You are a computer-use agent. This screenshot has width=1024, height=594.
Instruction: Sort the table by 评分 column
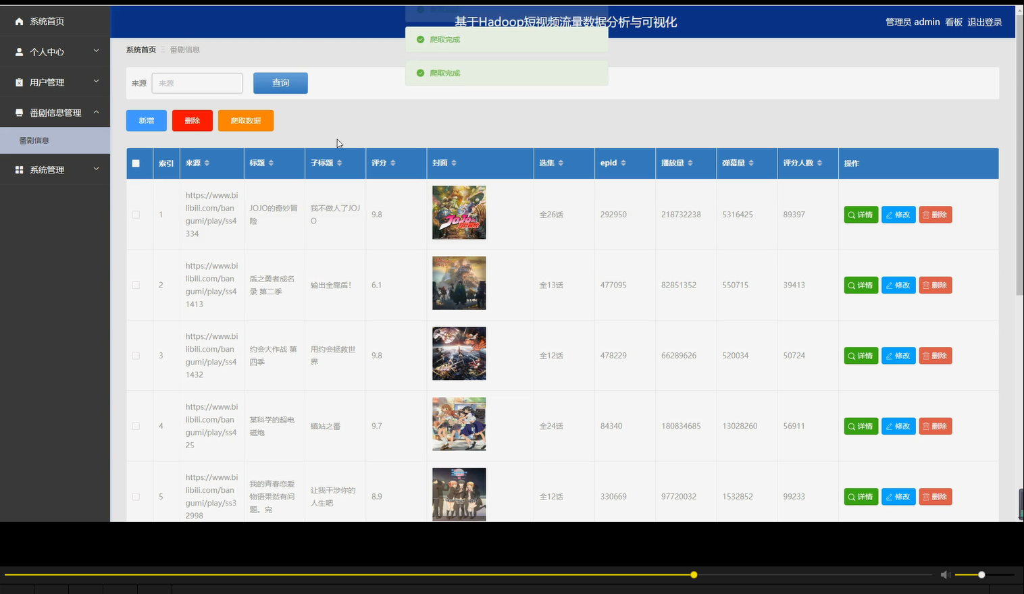[x=392, y=163]
